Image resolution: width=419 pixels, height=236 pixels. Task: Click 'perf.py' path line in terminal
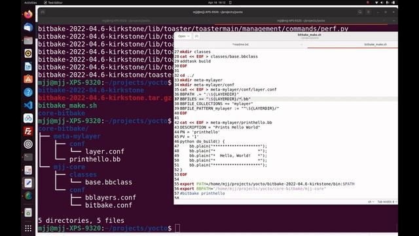[x=193, y=29]
